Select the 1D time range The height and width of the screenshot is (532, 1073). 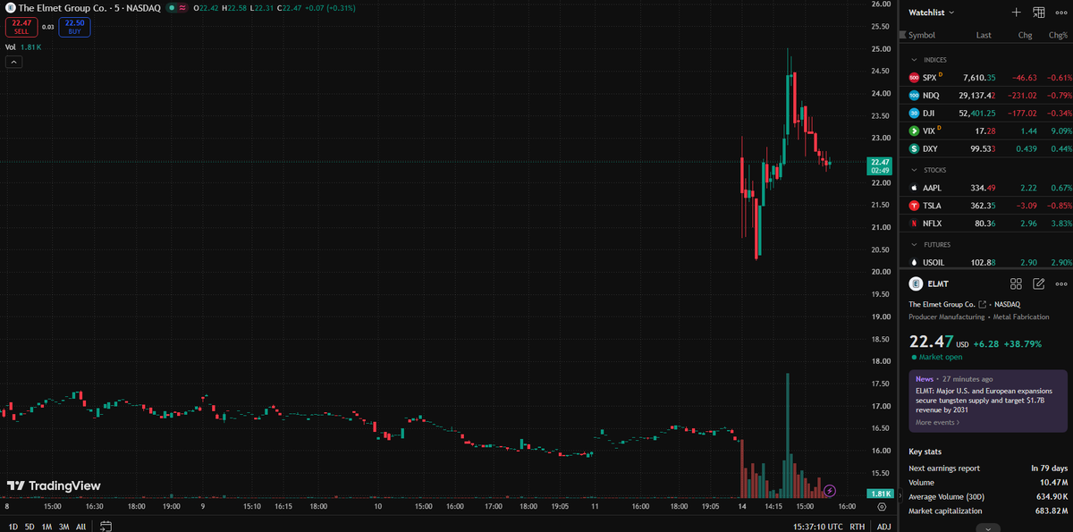(13, 527)
